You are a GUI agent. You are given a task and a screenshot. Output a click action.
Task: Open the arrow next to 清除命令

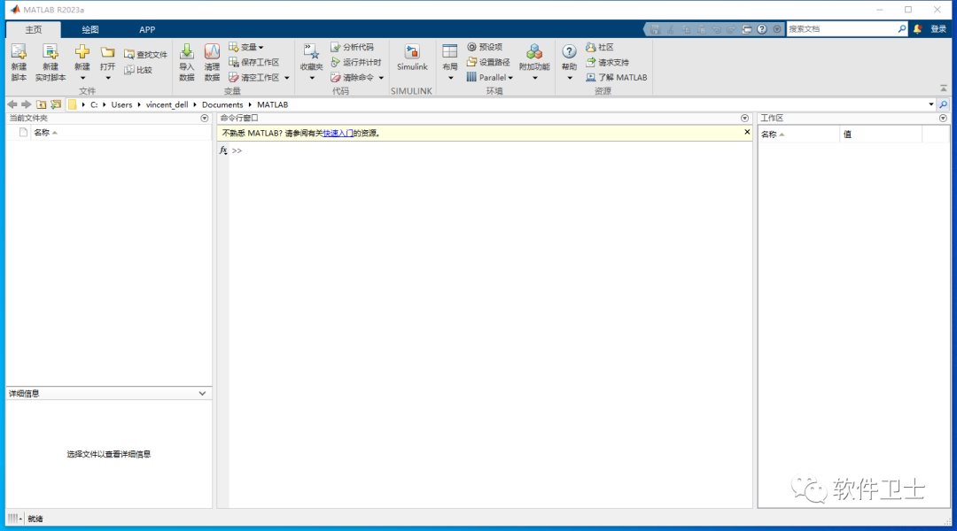tap(381, 78)
